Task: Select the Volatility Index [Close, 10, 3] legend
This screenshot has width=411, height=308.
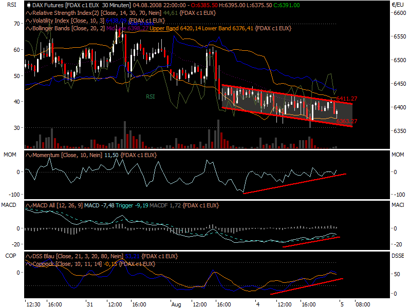Action: [x=68, y=21]
